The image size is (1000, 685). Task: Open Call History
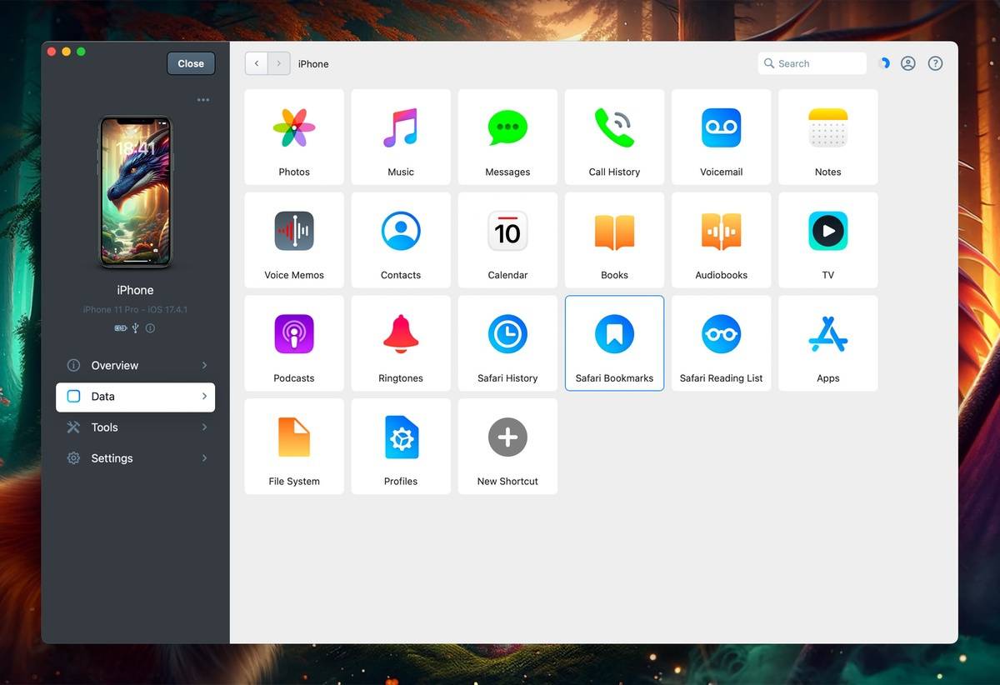pos(614,137)
